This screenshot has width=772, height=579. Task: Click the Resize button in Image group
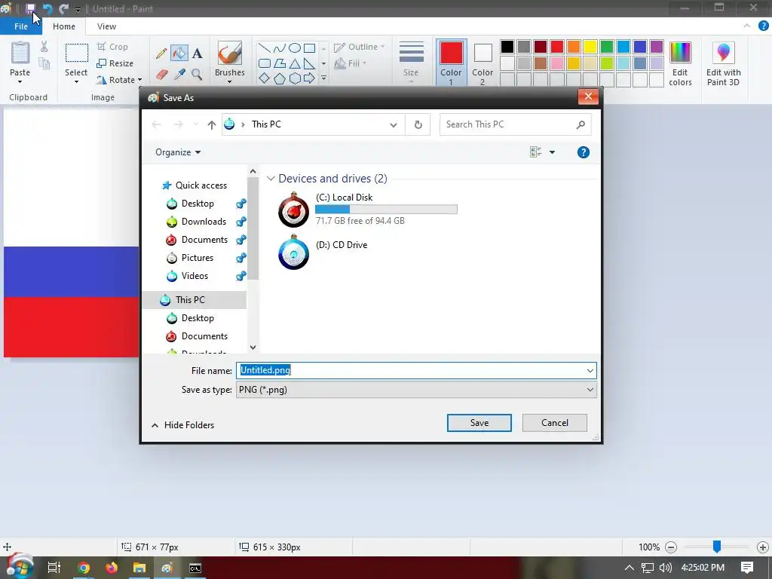pos(115,63)
